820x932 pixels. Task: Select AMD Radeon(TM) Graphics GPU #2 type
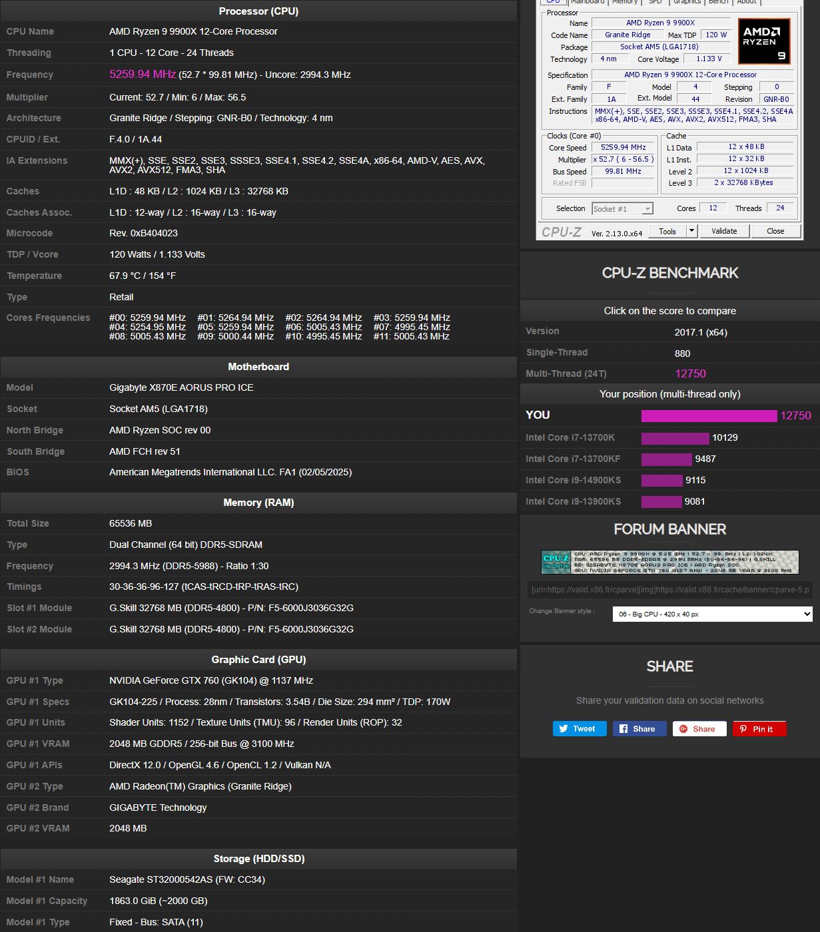pyautogui.click(x=201, y=786)
